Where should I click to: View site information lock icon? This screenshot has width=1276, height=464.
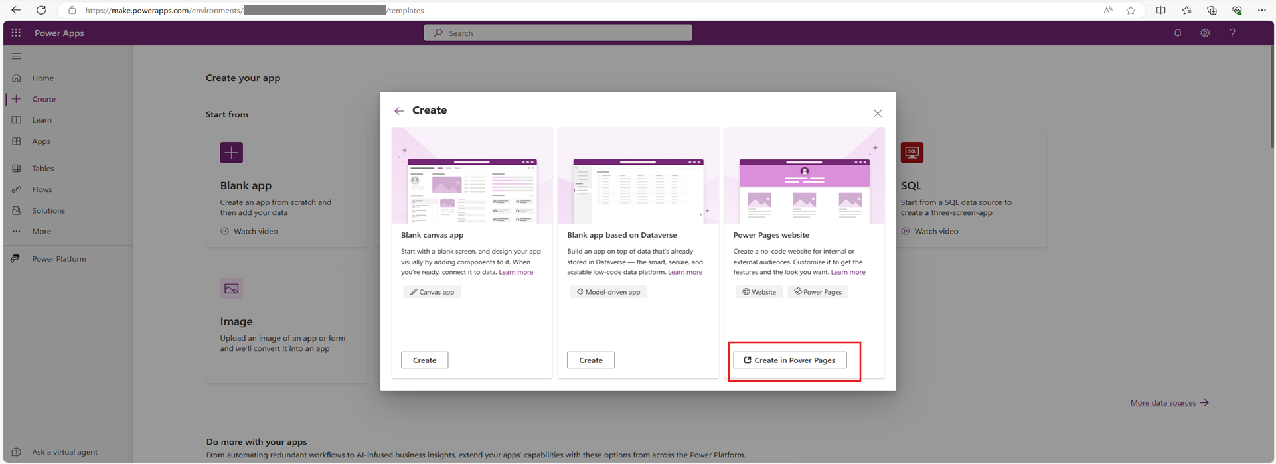(72, 10)
